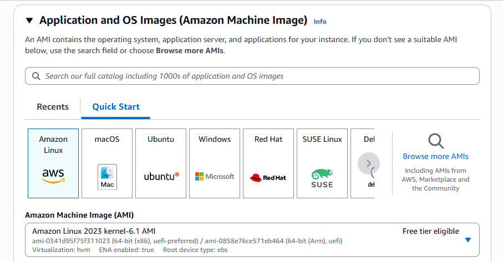Open the Browse more AMIs link

[436, 156]
